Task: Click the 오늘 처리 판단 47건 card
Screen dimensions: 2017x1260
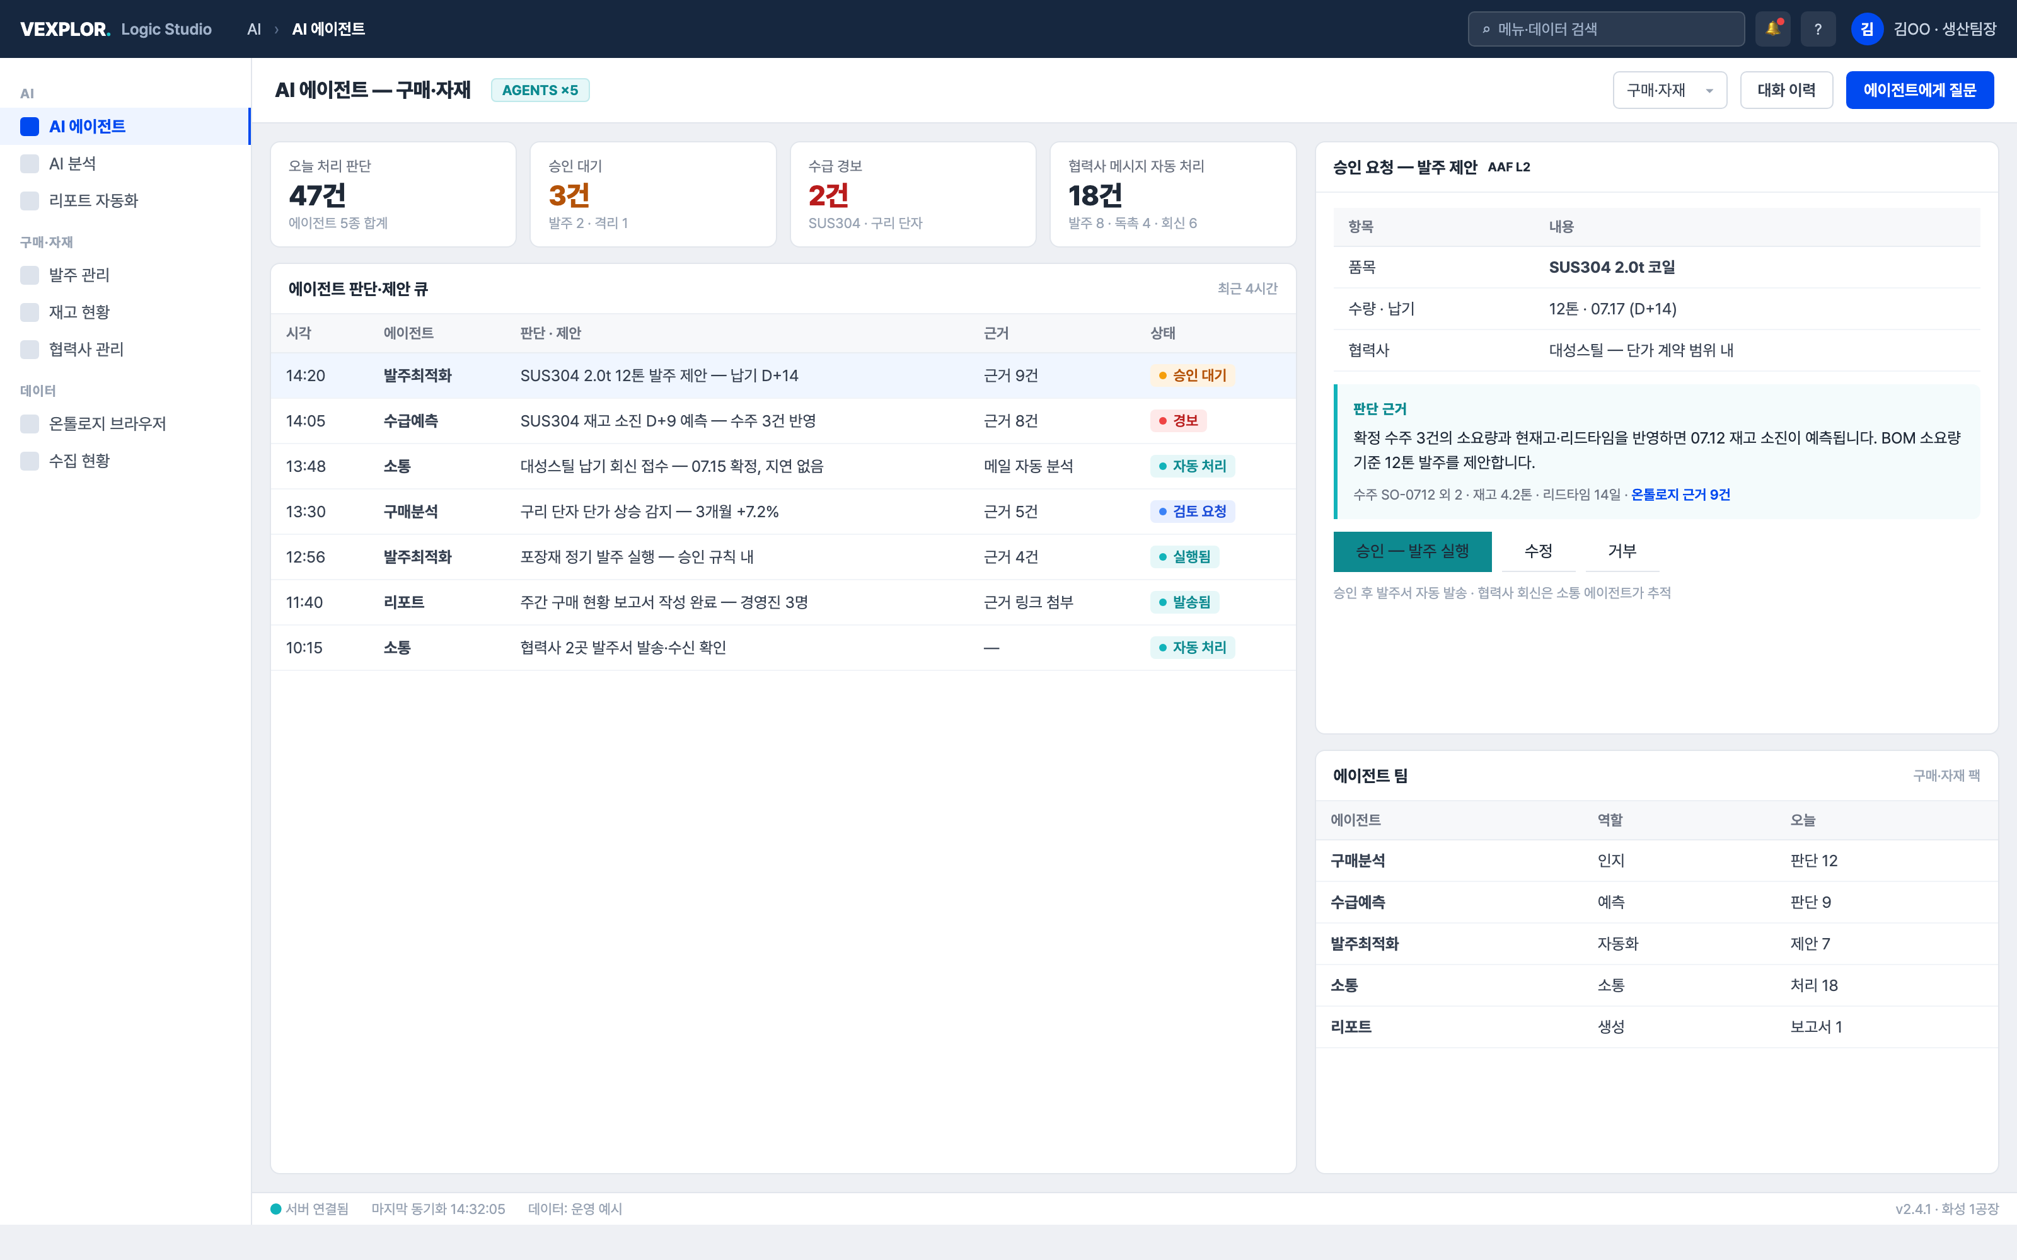Action: point(393,194)
